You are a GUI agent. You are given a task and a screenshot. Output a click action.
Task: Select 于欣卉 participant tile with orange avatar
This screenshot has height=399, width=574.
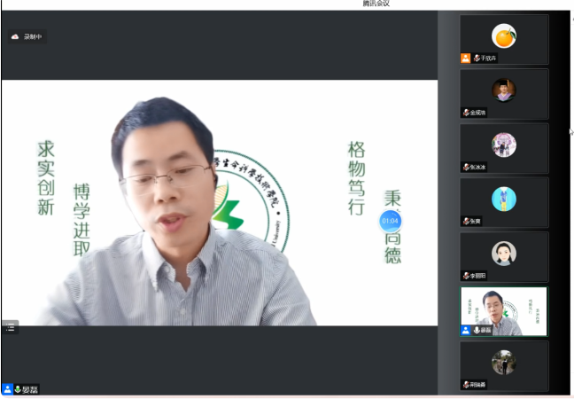pos(504,38)
